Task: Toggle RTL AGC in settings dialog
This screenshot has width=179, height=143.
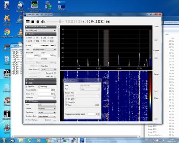Action: pos(66,99)
